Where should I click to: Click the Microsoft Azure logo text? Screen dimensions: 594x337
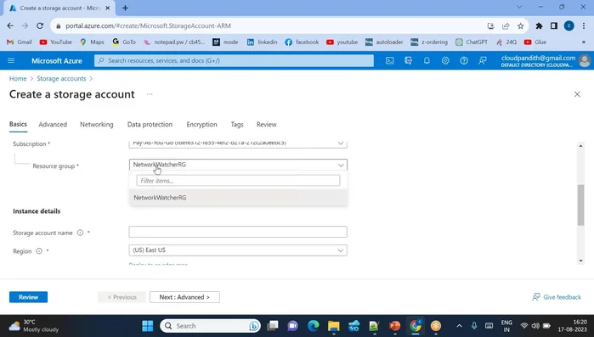[x=57, y=60]
